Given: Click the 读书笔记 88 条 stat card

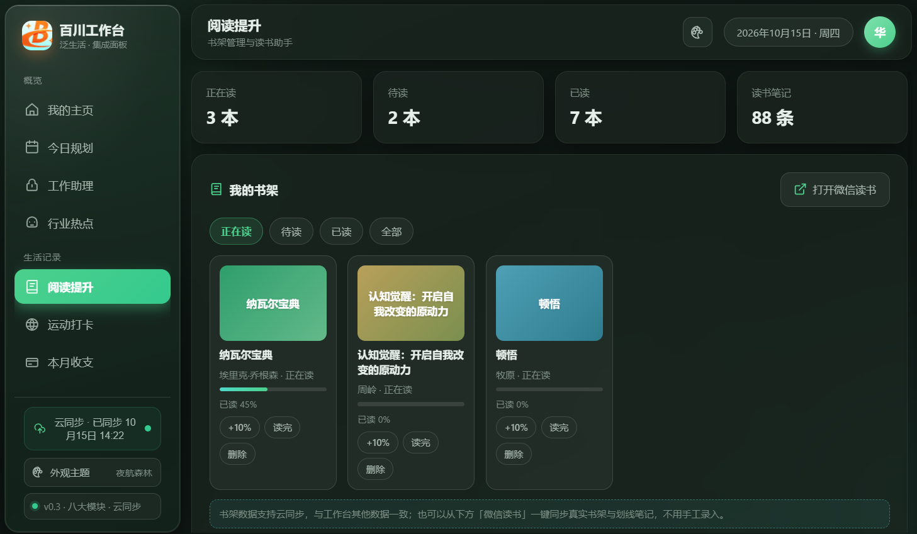Looking at the screenshot, I should tap(822, 107).
